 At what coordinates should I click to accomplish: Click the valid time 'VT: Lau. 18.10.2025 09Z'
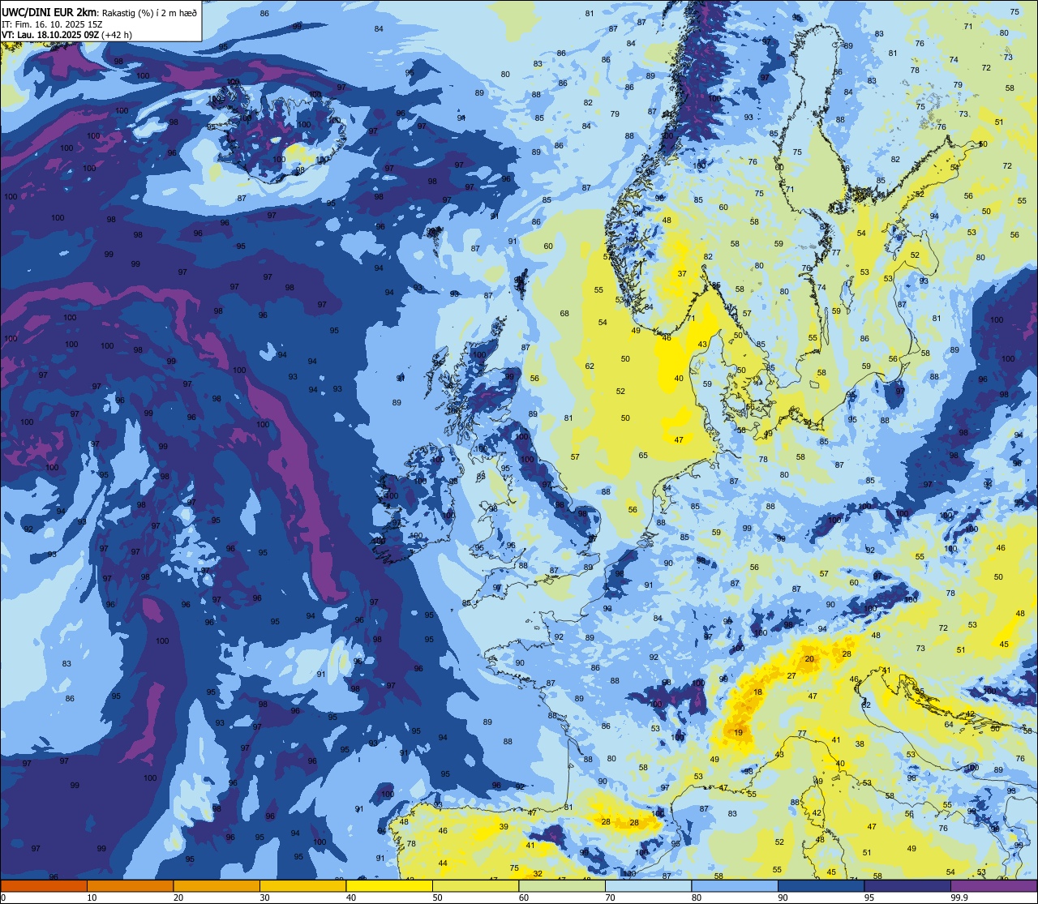50,35
